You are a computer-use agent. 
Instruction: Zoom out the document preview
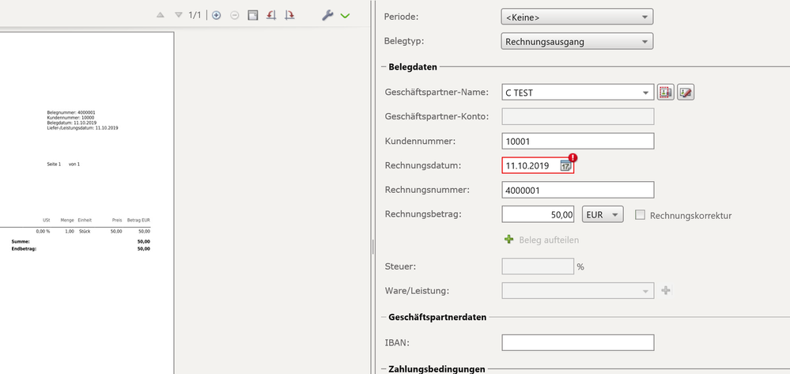point(234,15)
